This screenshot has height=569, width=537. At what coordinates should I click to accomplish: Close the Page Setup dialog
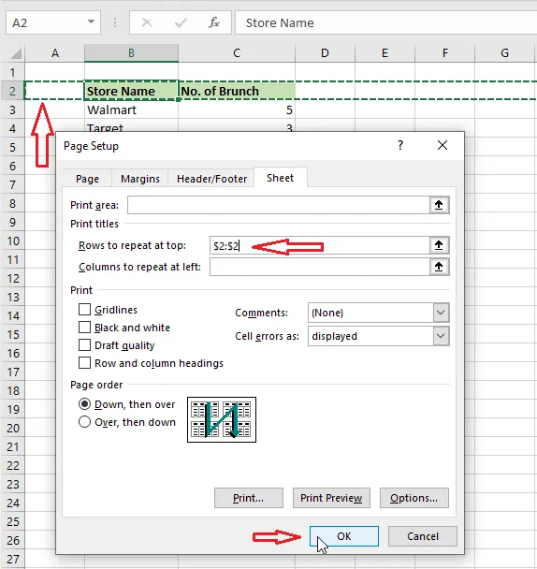coord(443,145)
